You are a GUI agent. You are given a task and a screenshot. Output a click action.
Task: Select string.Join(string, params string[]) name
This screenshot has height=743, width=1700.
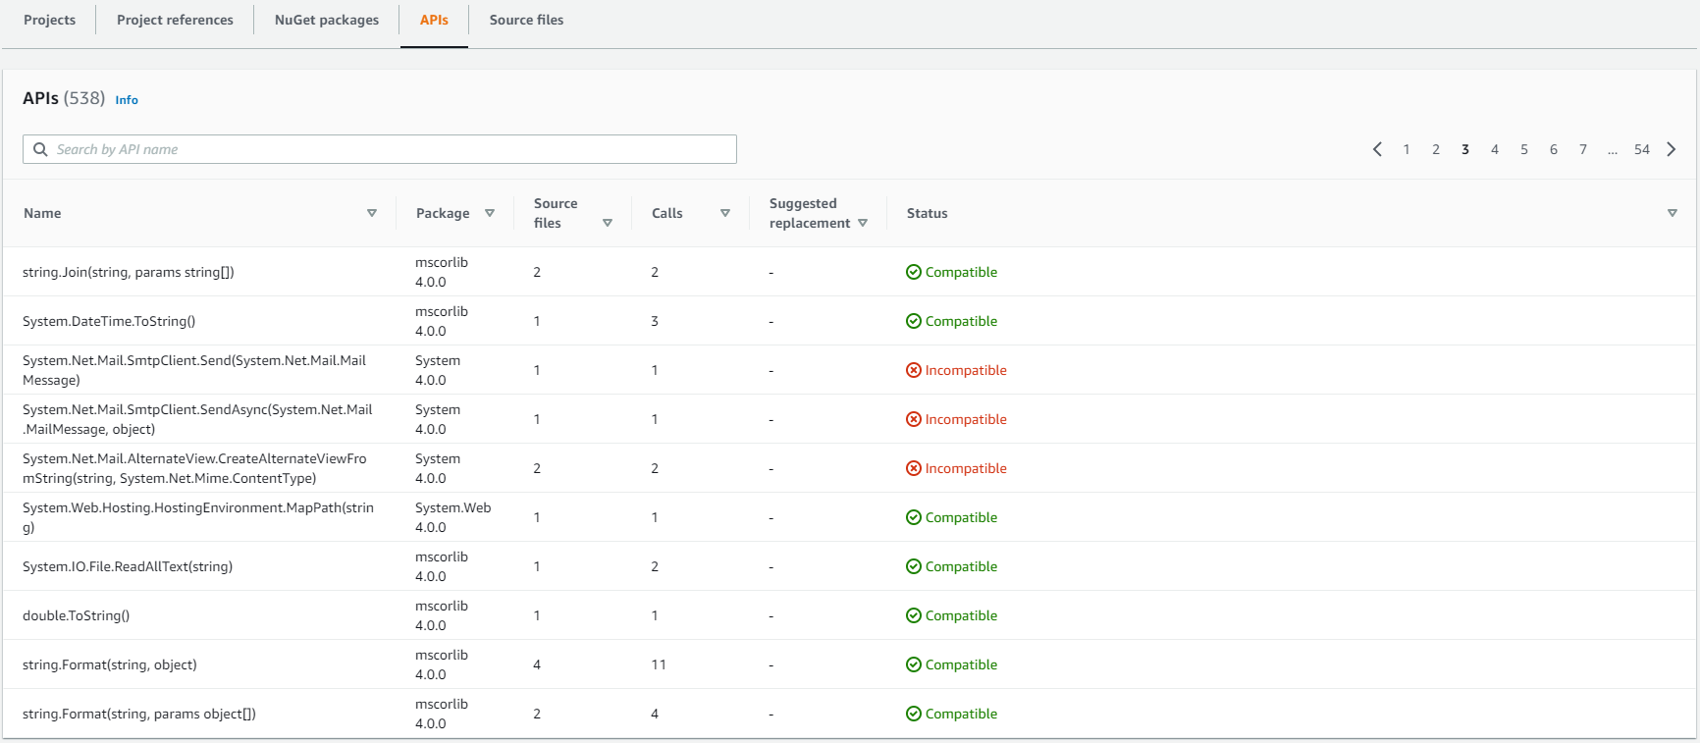point(129,272)
